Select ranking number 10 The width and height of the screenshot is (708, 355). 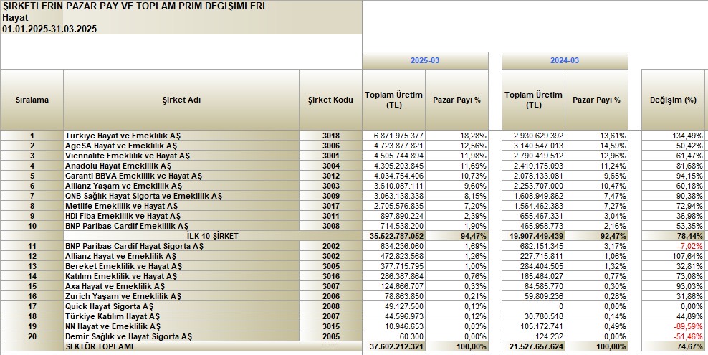pos(32,226)
